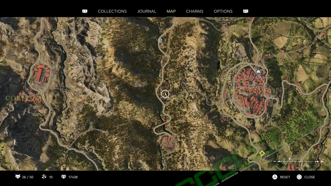Zoom in with the plus icon
The height and width of the screenshot is (186, 331).
322,161
